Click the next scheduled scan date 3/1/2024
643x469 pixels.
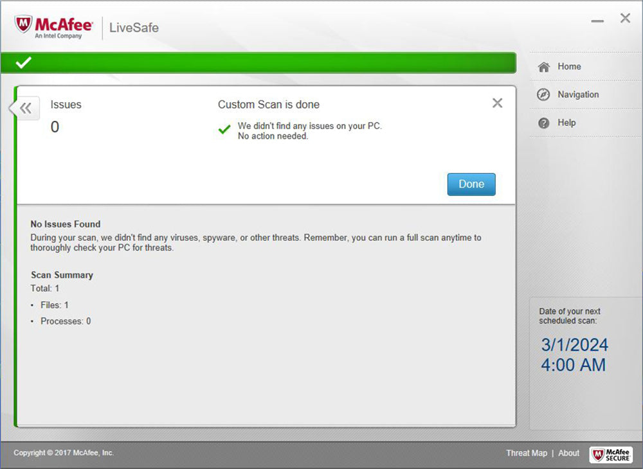tap(574, 344)
